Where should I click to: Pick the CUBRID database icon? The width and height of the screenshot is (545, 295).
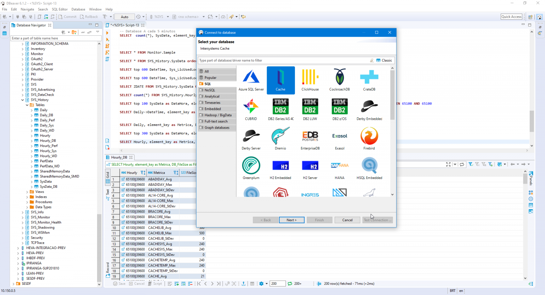[x=251, y=110]
